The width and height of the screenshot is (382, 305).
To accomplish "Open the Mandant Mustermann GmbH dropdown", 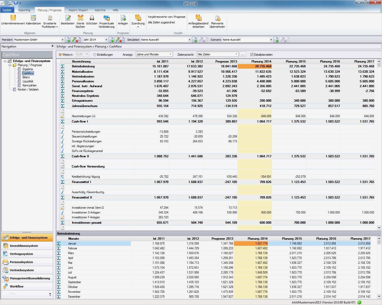I will point(62,40).
